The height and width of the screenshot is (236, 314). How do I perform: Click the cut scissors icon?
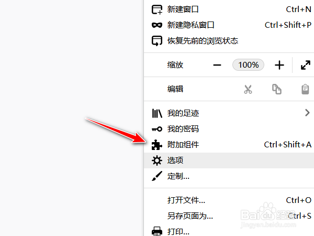coord(248,89)
